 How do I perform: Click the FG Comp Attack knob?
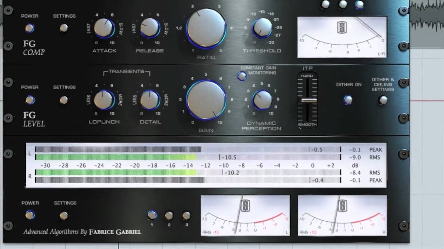pyautogui.click(x=104, y=28)
